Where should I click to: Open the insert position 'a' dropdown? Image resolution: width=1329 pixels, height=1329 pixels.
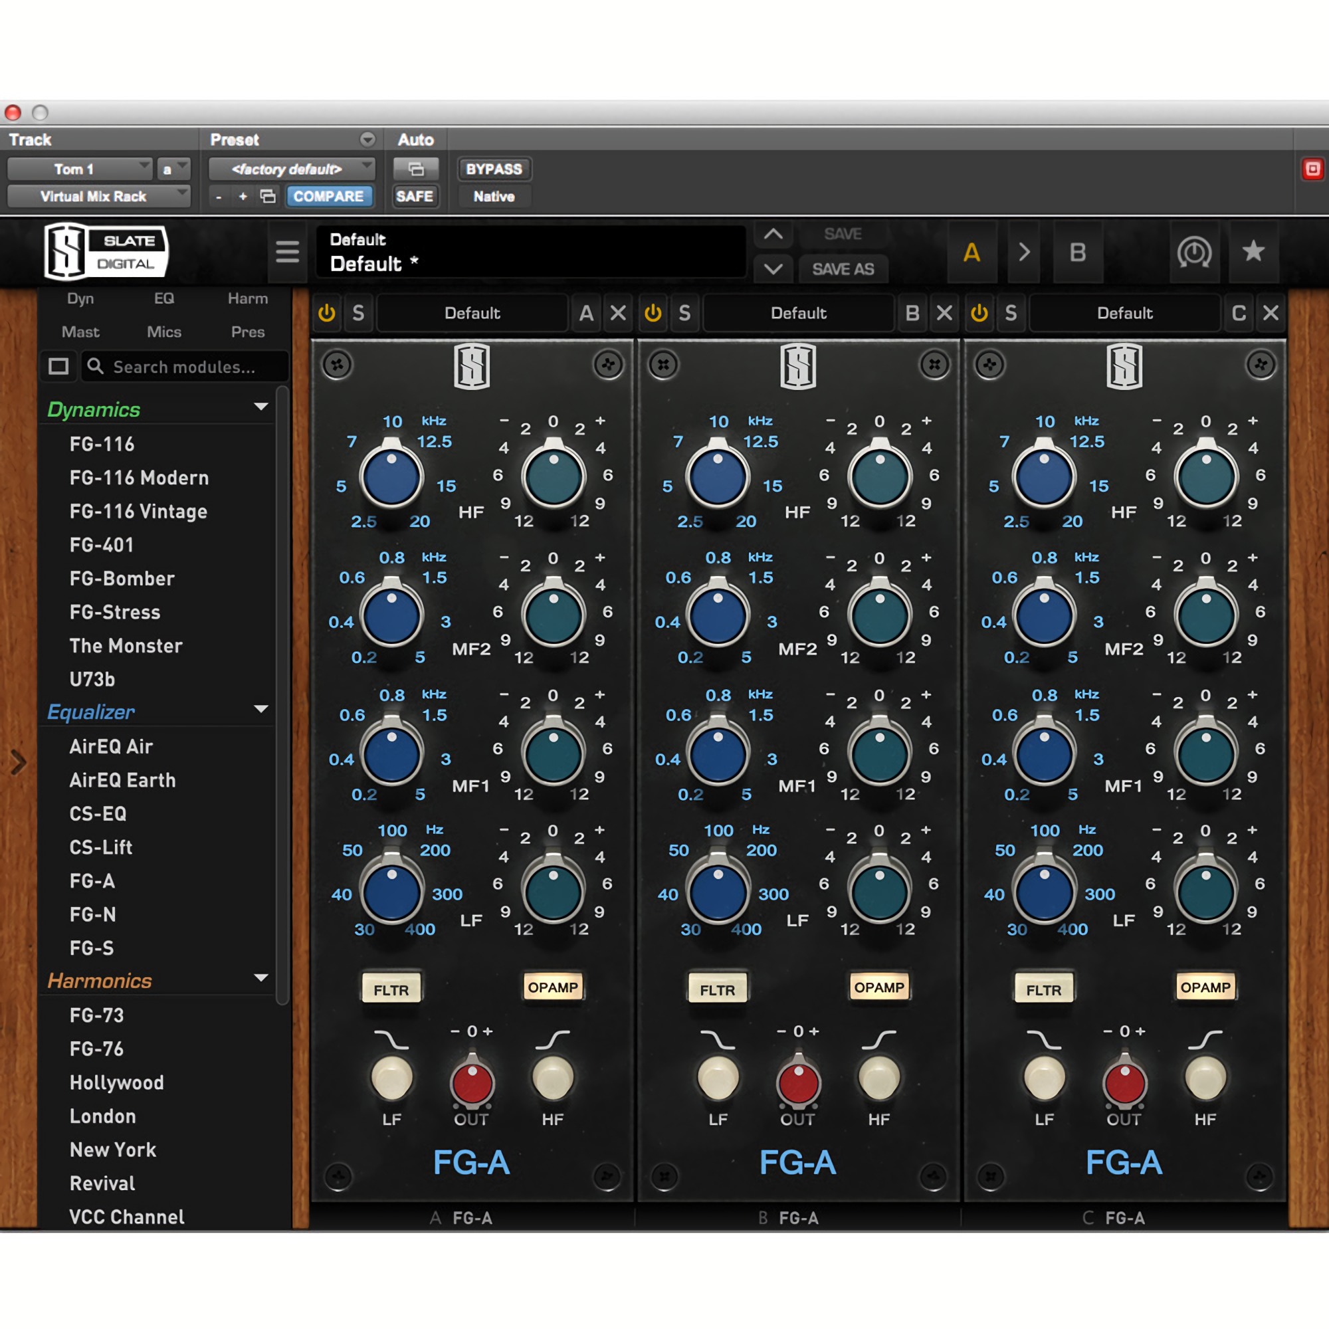pos(173,169)
